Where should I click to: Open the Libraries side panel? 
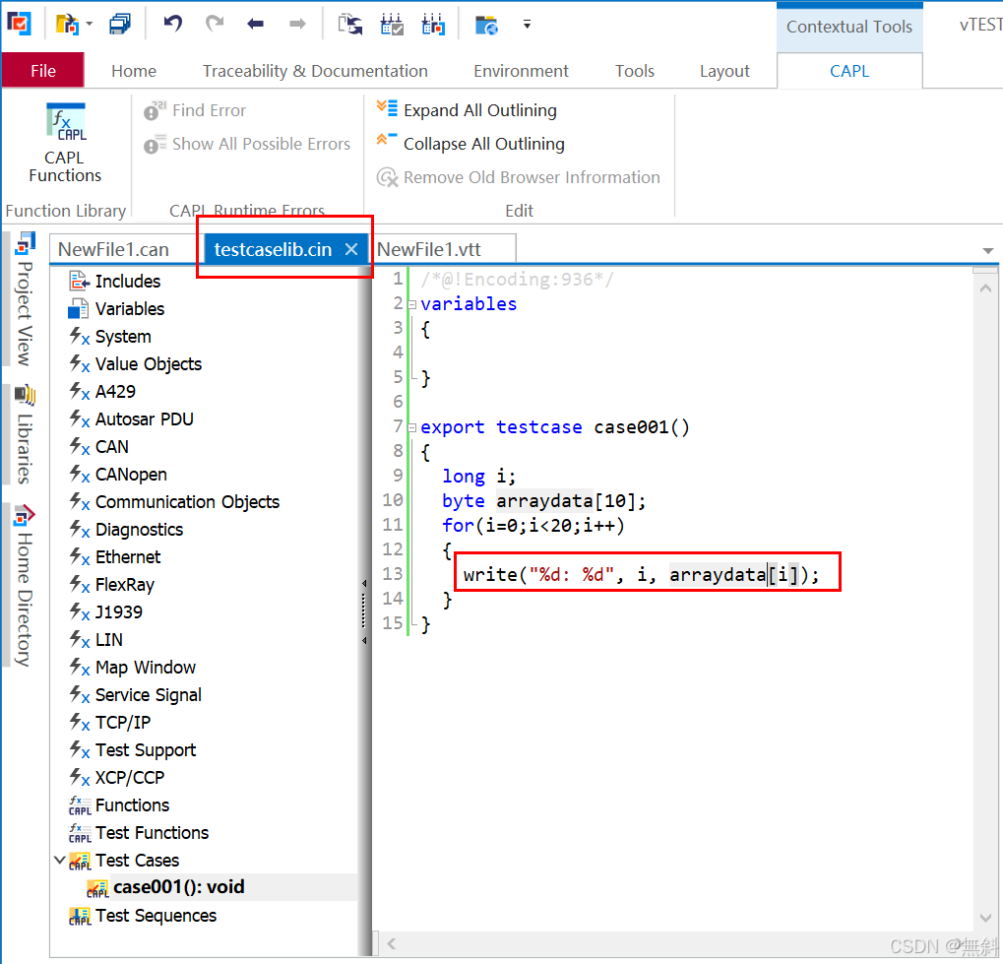point(25,433)
